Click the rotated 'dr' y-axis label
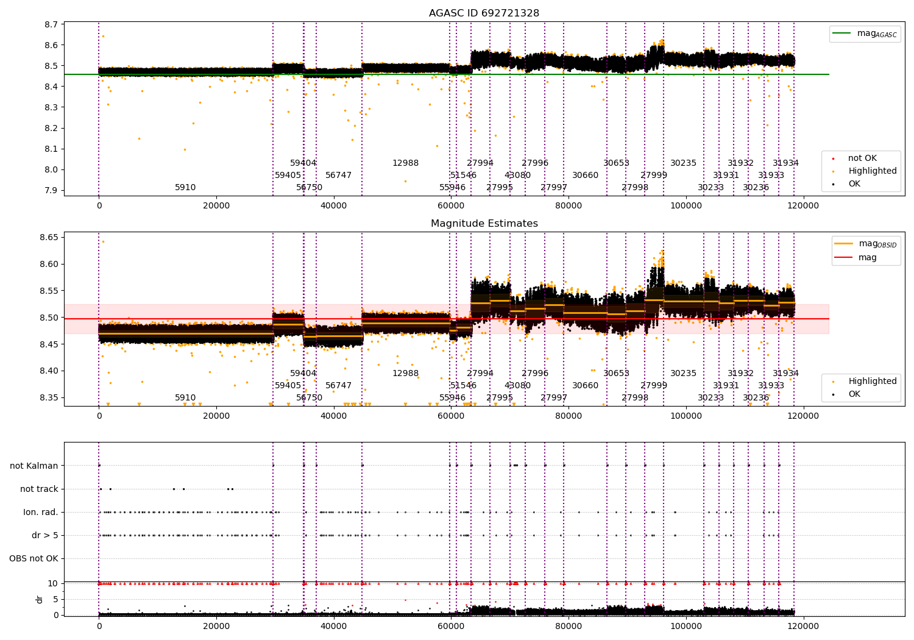914x640 pixels. click(40, 599)
